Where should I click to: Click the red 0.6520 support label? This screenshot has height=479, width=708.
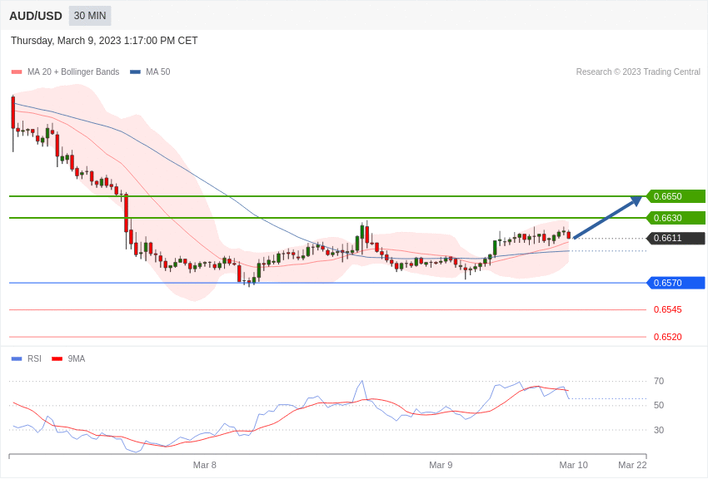click(x=668, y=337)
